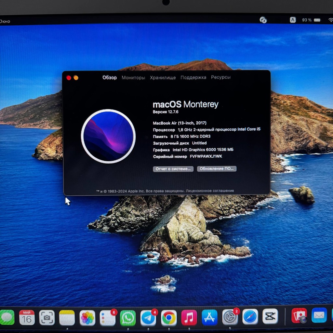Image resolution: width=333 pixels, height=333 pixels.
Task: Click the Отчет о системе... button
Action: coord(173,169)
